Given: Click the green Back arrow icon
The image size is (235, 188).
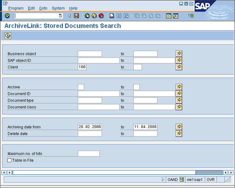Looking at the screenshot, I should tap(87, 16).
